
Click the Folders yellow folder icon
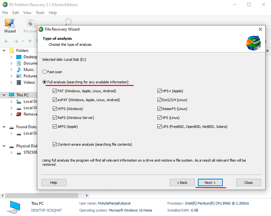[12, 50]
